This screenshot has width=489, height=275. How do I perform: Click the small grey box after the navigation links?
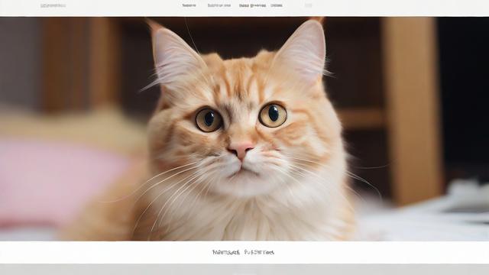(x=308, y=5)
